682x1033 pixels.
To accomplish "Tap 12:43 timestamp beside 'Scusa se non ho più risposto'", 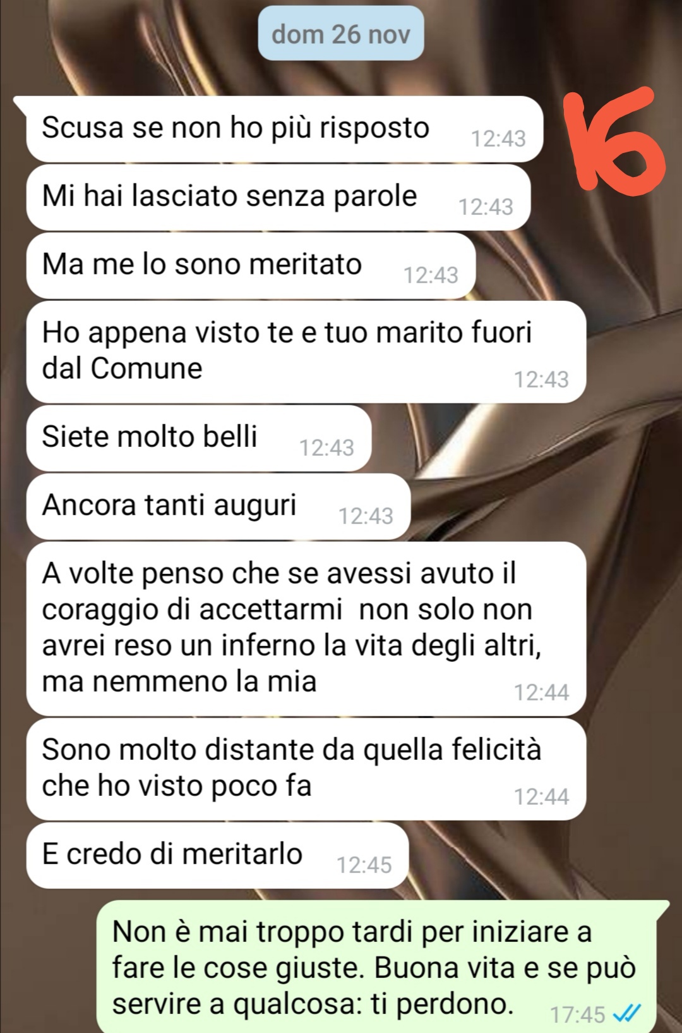I will [x=498, y=138].
